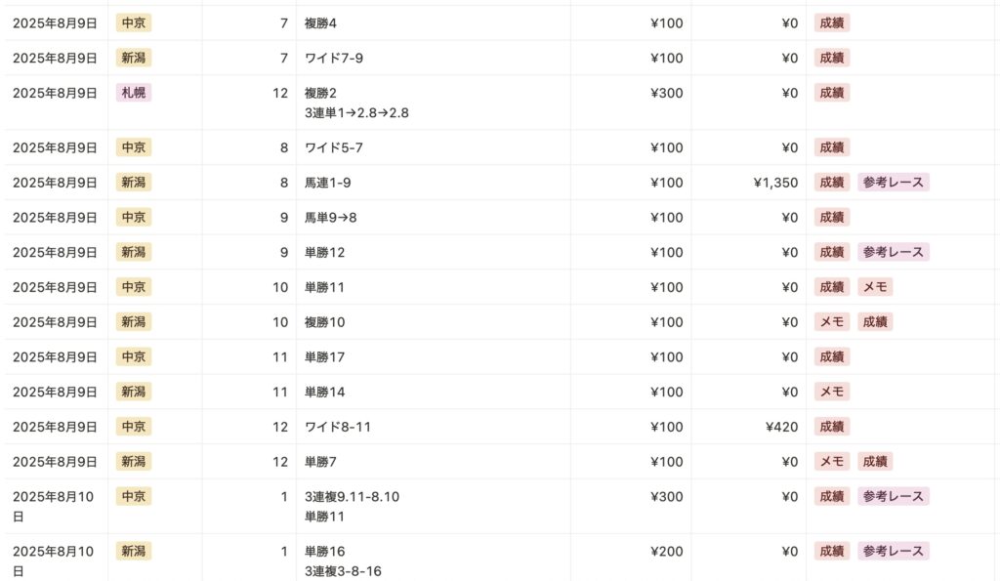This screenshot has height=581, width=1000.
Task: Click the メモ tag on 単勝14 row
Action: point(832,392)
